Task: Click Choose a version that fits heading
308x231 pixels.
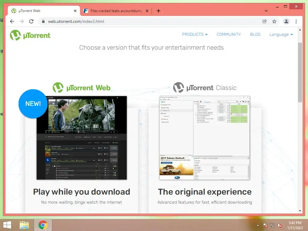Action: [152, 48]
